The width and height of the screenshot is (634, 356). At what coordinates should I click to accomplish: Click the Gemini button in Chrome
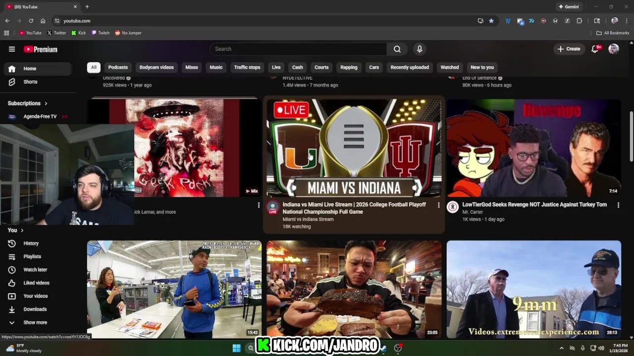[569, 7]
